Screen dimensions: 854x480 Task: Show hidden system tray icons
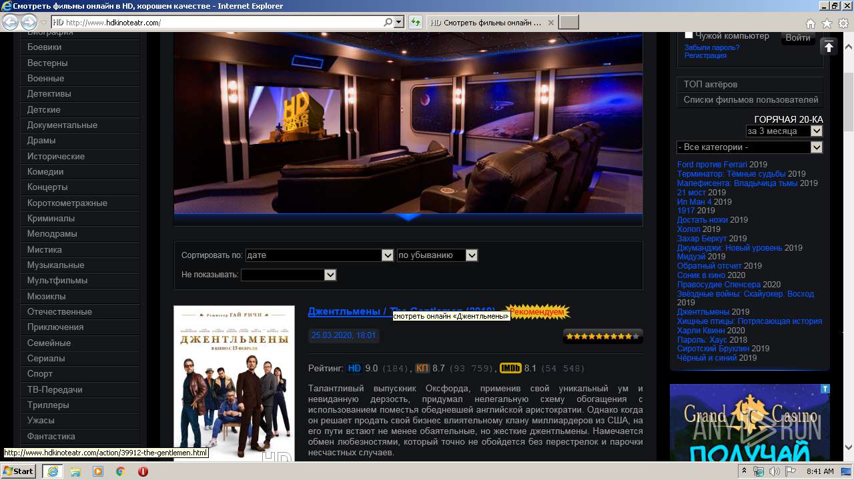tap(745, 471)
